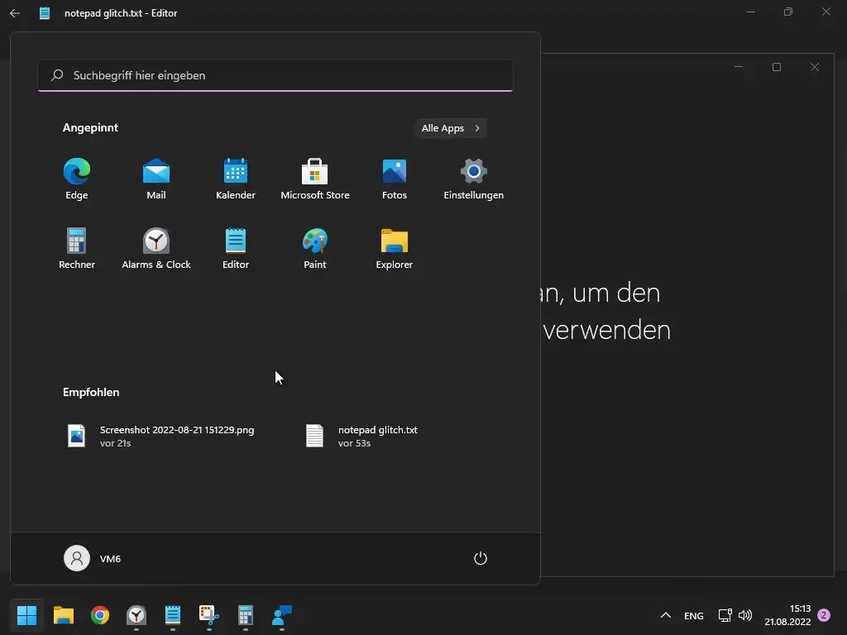Open the Rechner calculator app

(x=77, y=248)
